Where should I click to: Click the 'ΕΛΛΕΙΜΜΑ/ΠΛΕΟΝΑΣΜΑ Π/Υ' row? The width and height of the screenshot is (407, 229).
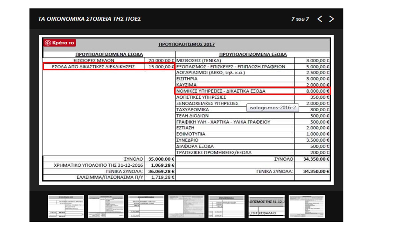pyautogui.click(x=93, y=177)
